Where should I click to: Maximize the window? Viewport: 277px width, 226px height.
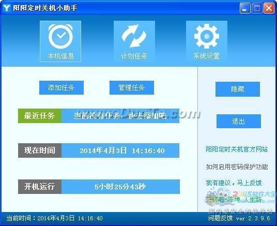coord(257,8)
